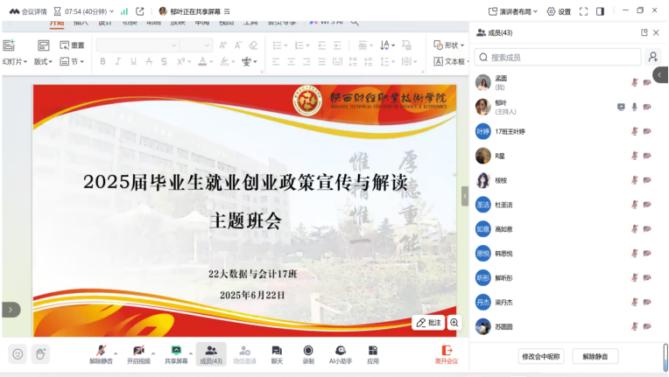Screen dimensions: 669x377
Task: Click the zoom magnifier beside 批注
Action: pyautogui.click(x=454, y=323)
